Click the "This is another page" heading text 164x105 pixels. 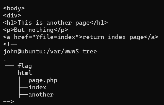click(53, 23)
